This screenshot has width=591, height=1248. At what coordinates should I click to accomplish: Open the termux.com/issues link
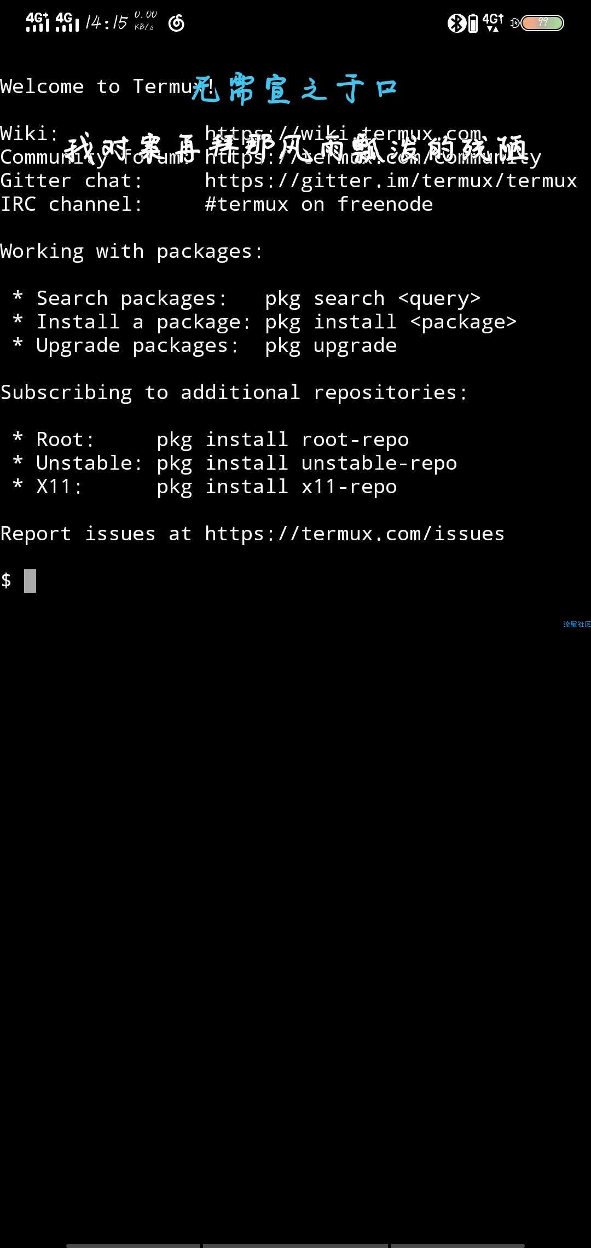tap(355, 534)
